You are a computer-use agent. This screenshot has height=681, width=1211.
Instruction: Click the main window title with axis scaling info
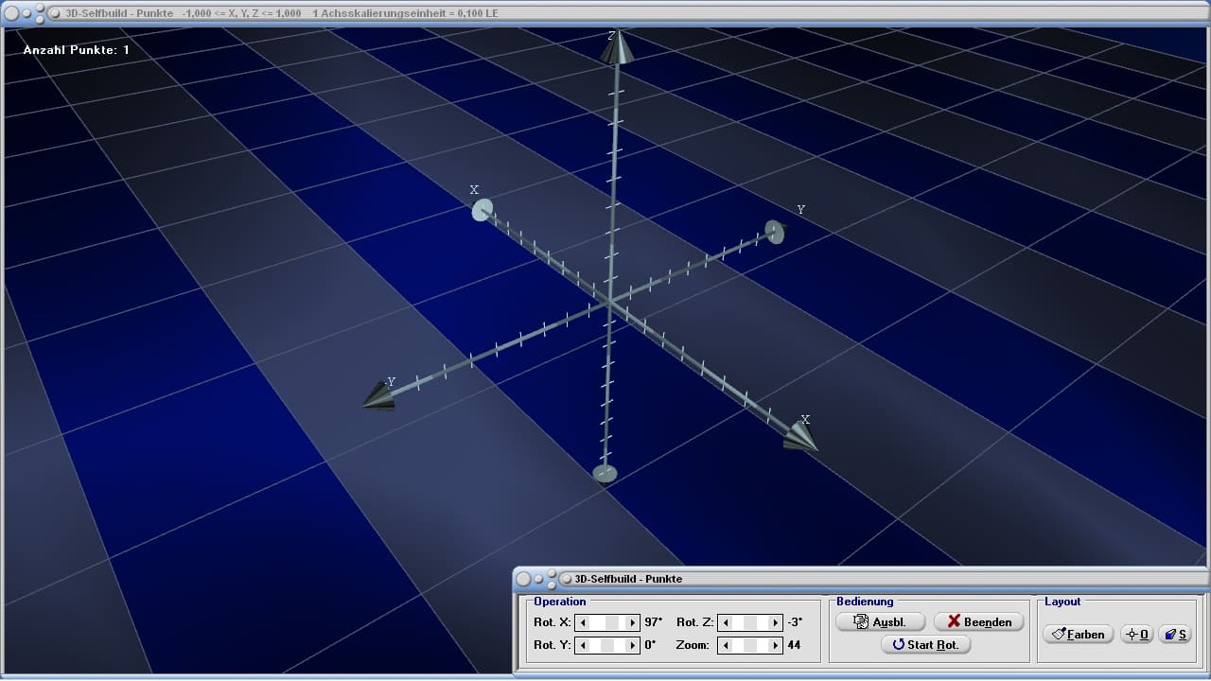click(282, 13)
